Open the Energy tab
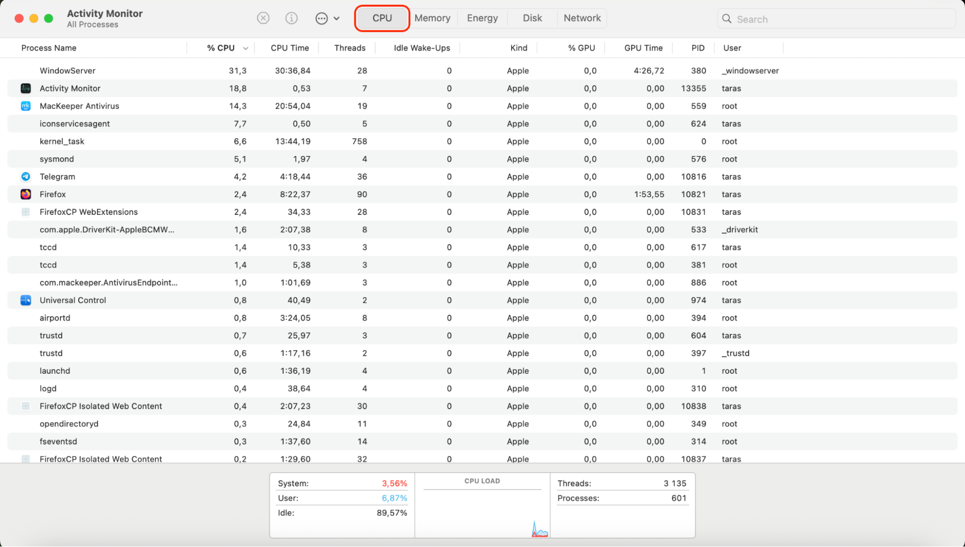The height and width of the screenshot is (547, 965). [x=482, y=18]
